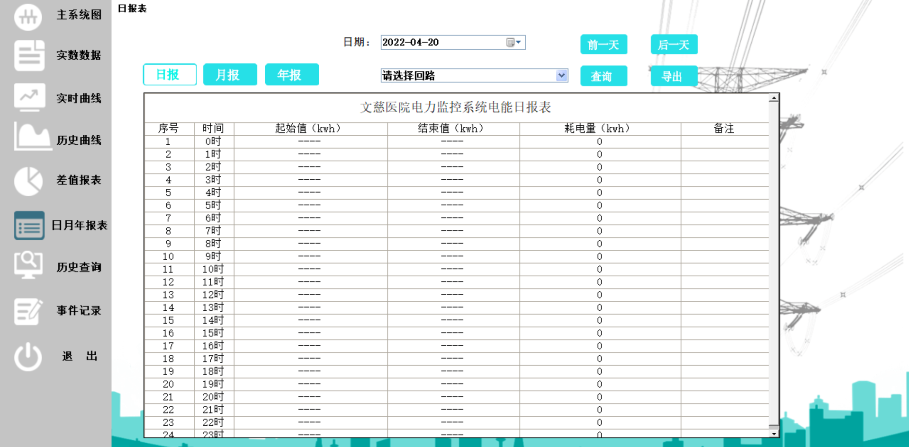Image resolution: width=909 pixels, height=447 pixels.
Task: Open the 请选择回路 circuit dropdown
Action: coord(562,75)
